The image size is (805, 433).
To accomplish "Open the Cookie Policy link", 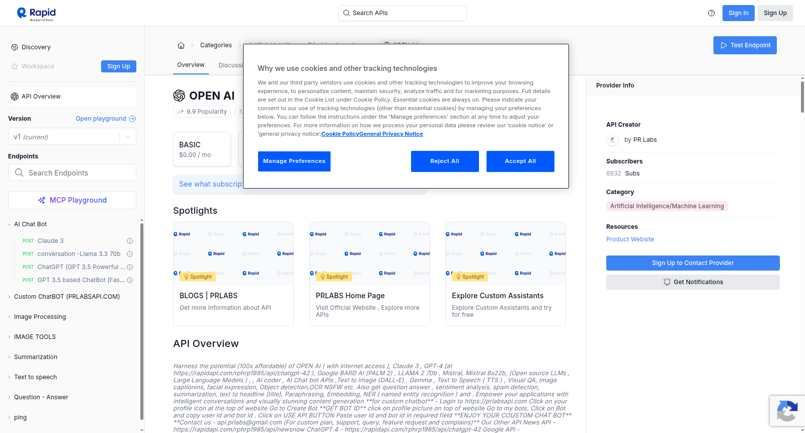I will tap(340, 134).
